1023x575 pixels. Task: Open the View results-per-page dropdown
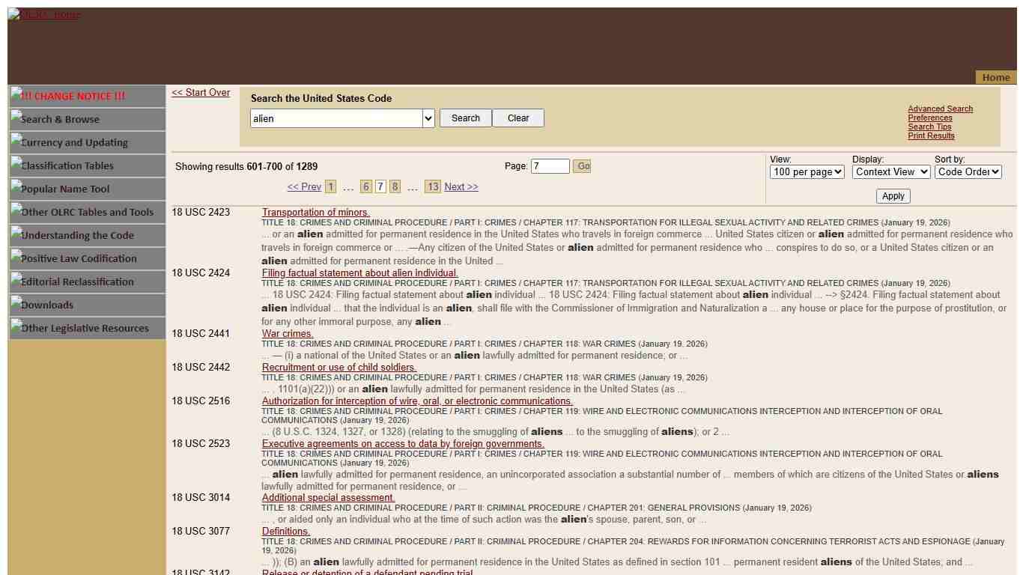[x=807, y=171]
